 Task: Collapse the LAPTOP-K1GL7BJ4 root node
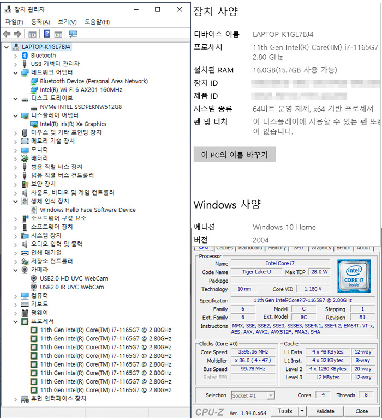click(7, 47)
